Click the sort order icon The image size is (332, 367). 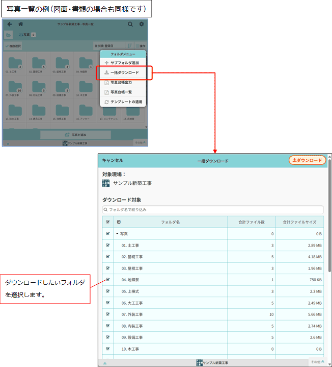pyautogui.click(x=129, y=46)
